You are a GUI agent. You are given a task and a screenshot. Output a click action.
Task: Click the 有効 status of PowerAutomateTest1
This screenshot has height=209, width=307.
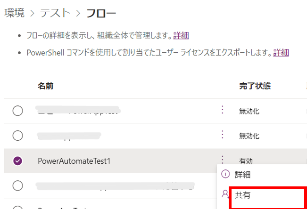246,161
